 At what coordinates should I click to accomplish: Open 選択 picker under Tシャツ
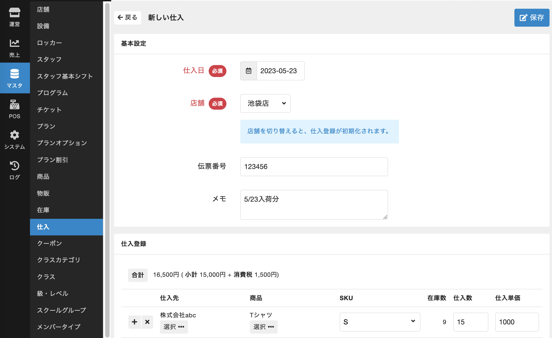pyautogui.click(x=263, y=327)
